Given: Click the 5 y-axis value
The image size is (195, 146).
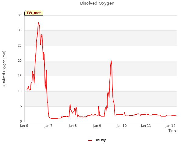Looking at the screenshot, I should tap(21, 106).
